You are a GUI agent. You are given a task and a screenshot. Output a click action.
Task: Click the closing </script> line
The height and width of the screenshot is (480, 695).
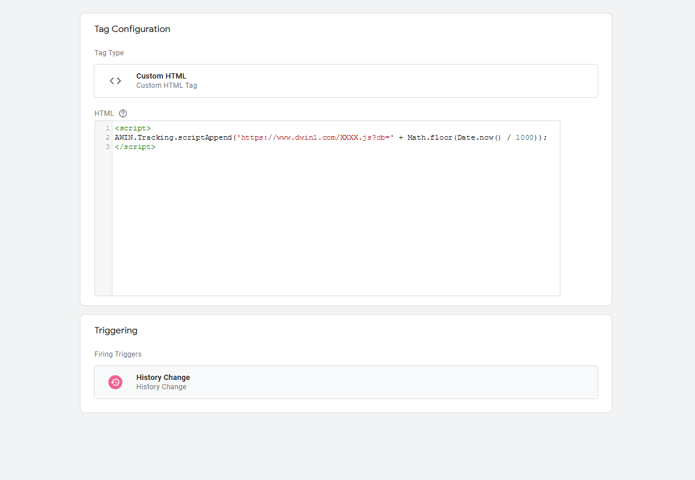click(135, 147)
